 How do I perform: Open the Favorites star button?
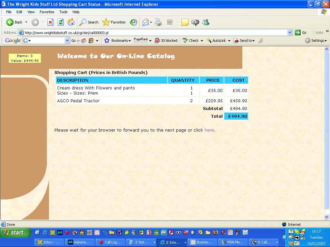pyautogui.click(x=114, y=22)
